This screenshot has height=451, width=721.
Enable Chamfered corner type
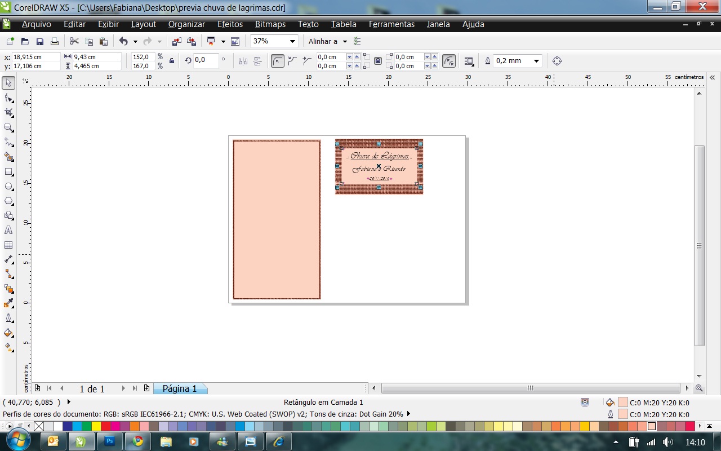point(307,61)
